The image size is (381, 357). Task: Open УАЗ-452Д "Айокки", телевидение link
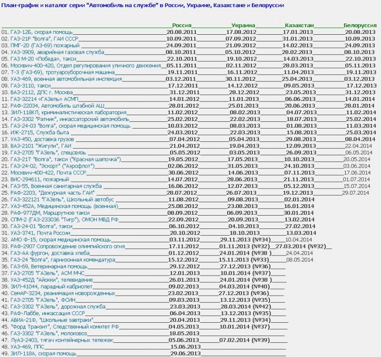click(52, 280)
